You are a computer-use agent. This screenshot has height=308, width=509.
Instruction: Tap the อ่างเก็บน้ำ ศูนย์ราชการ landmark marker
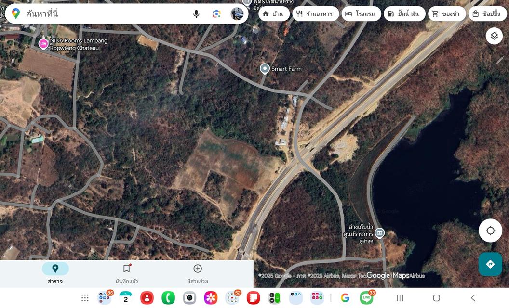tap(379, 233)
